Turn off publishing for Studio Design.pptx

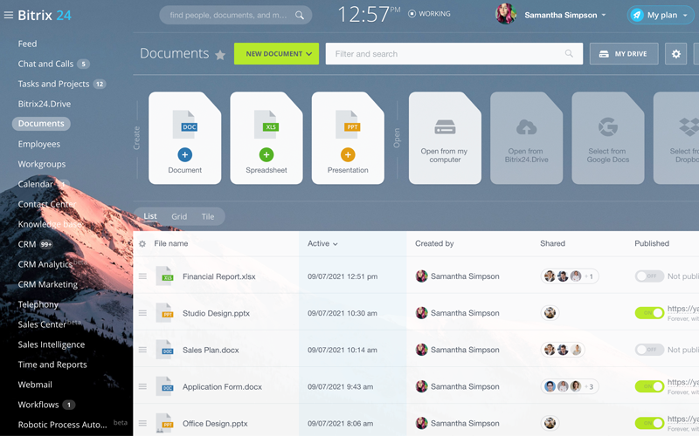tap(649, 313)
